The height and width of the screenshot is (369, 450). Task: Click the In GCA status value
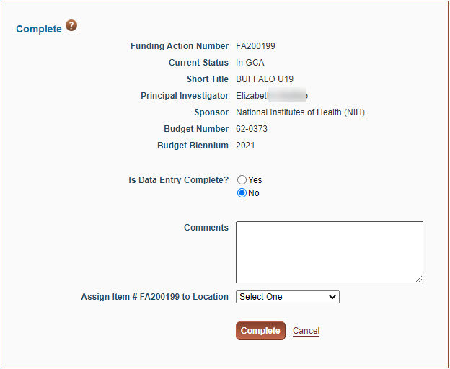tap(250, 63)
